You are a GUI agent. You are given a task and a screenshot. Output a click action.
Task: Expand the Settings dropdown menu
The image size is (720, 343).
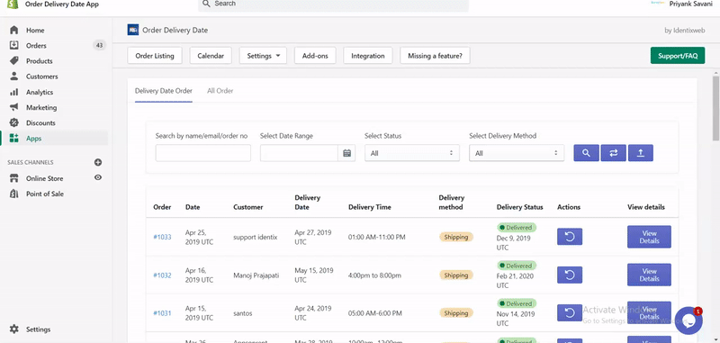pyautogui.click(x=263, y=56)
